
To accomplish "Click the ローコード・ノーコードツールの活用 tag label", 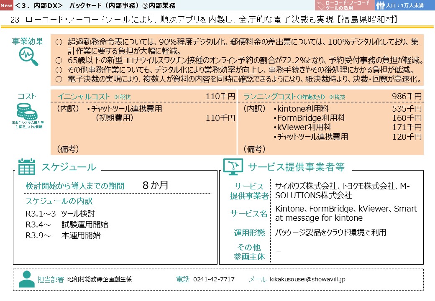I will point(347,5).
